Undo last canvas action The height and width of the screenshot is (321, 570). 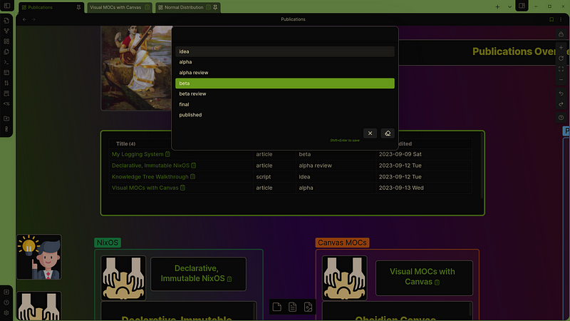point(561,93)
